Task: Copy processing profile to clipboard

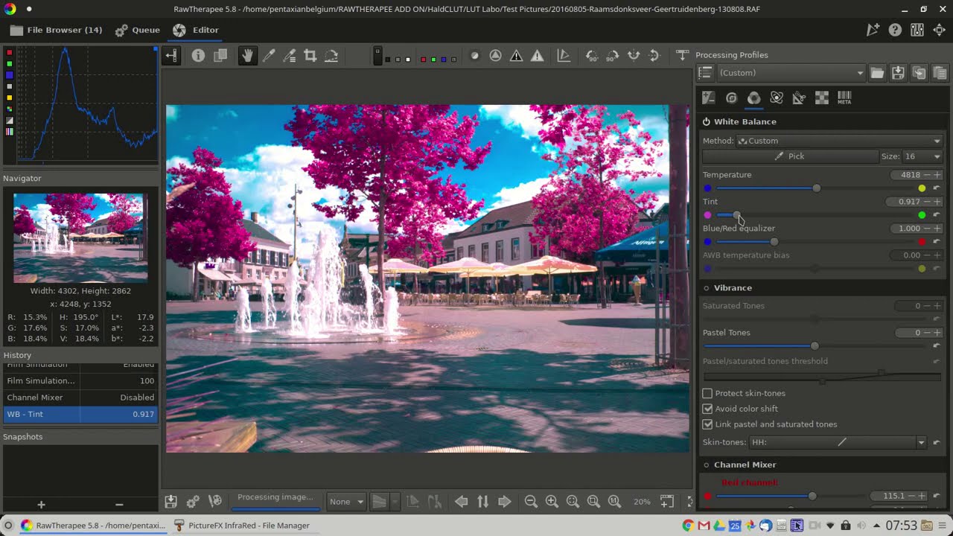Action: [919, 73]
